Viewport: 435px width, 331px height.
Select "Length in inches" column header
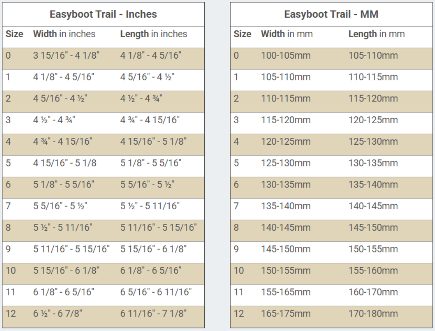[153, 34]
